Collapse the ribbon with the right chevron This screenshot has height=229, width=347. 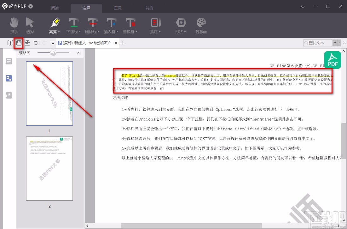[x=344, y=43]
